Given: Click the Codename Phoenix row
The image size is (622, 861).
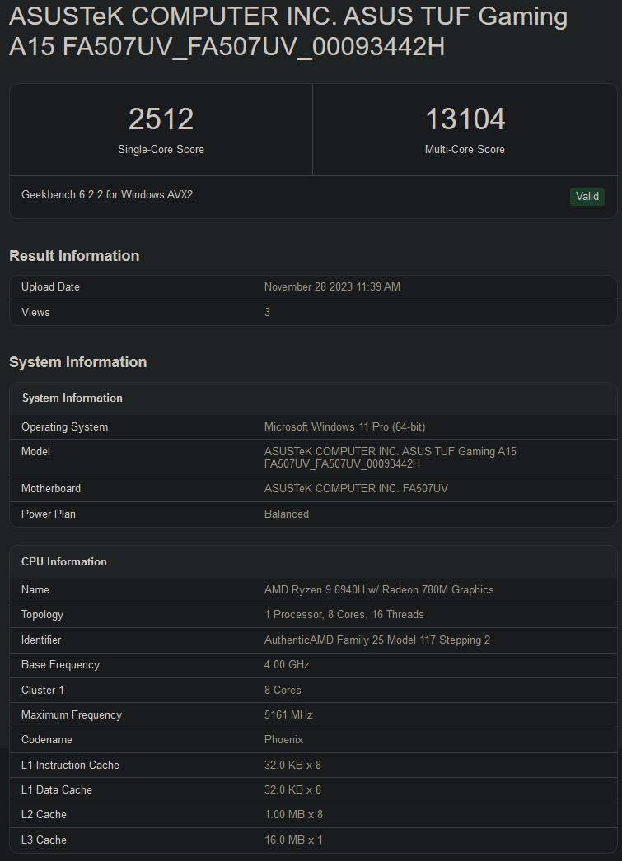Looking at the screenshot, I should coord(313,740).
